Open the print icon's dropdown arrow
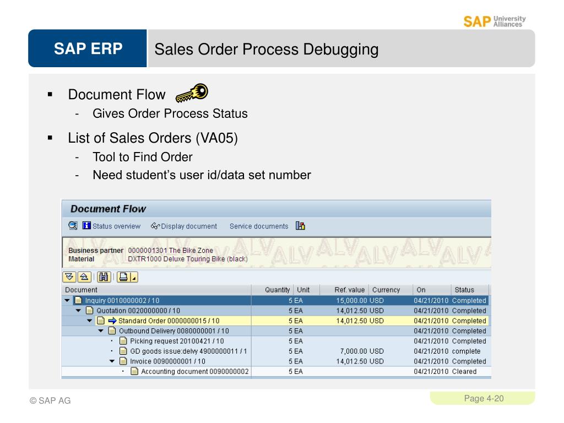The image size is (564, 423). coord(134,277)
